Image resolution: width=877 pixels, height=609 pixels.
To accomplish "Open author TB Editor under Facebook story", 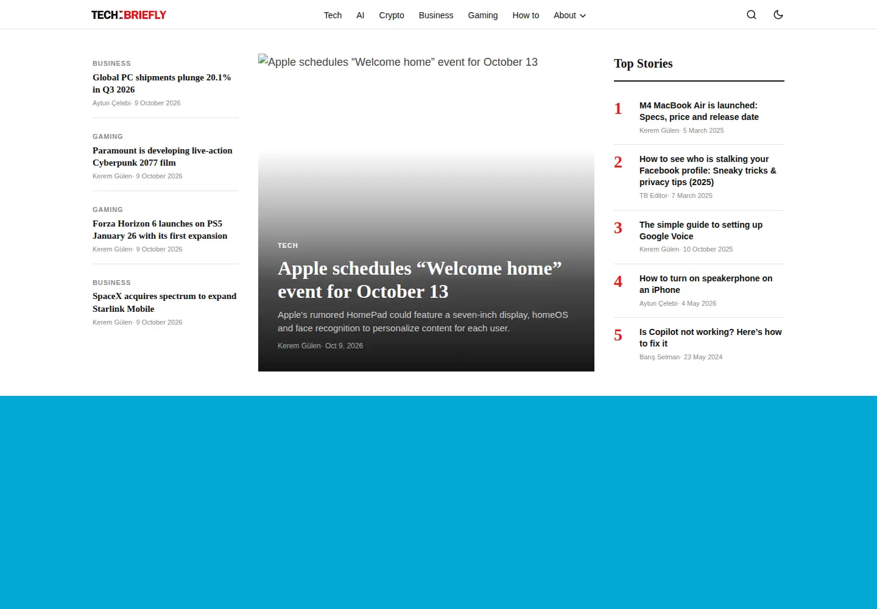I will [x=653, y=195].
